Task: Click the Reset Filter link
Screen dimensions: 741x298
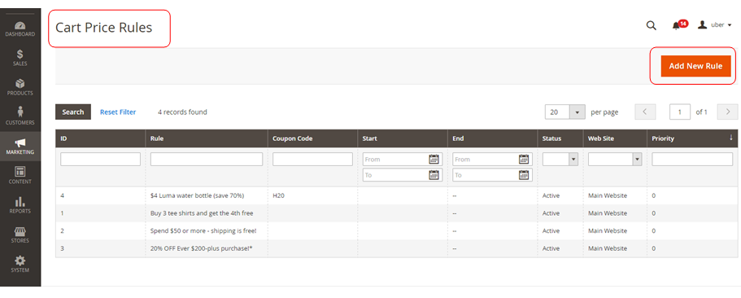Action: point(118,112)
